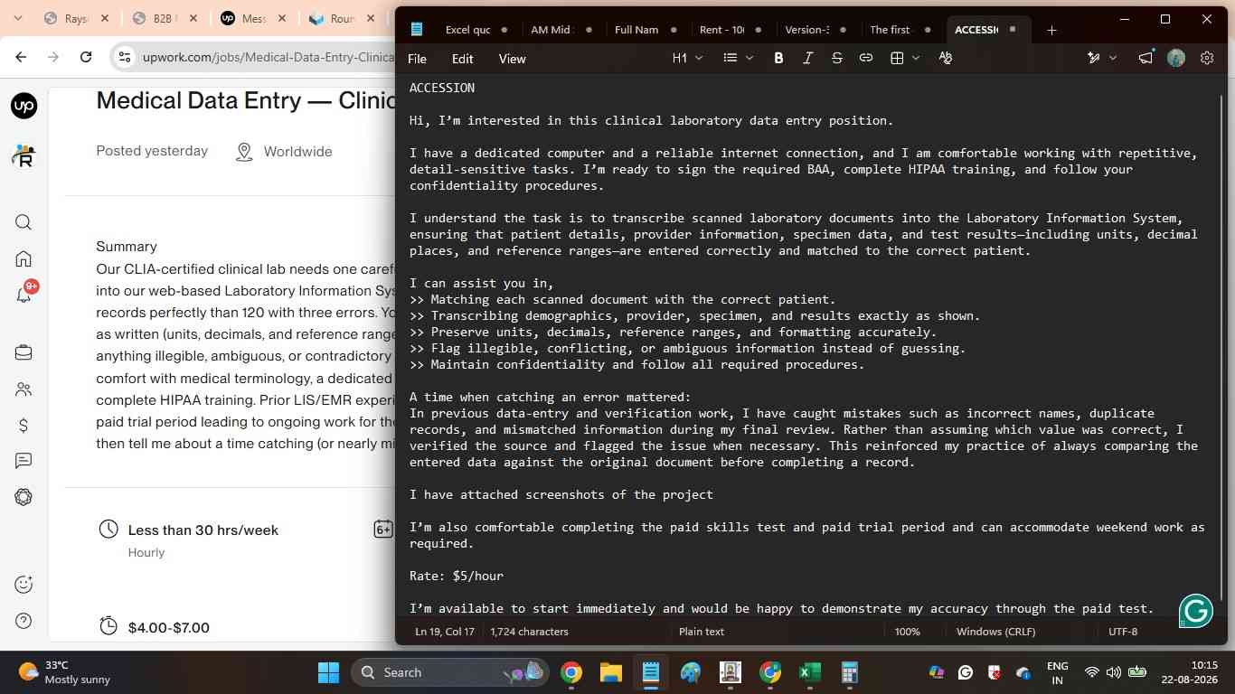Toggle bold formatting in Notepad toolbar
Image resolution: width=1235 pixels, height=694 pixels.
tap(778, 58)
